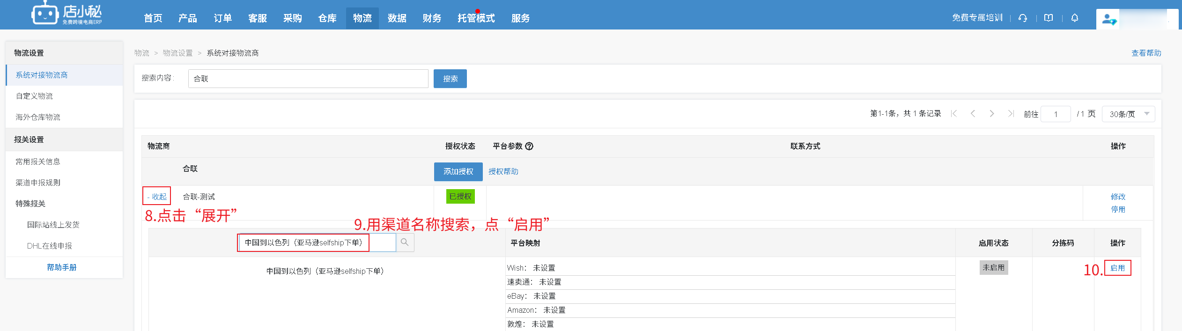
Task: Jump to last page arrow in pagination
Action: [1011, 114]
